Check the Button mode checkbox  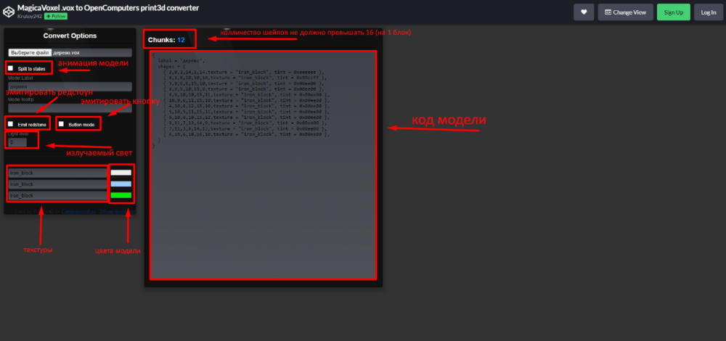[x=62, y=124]
